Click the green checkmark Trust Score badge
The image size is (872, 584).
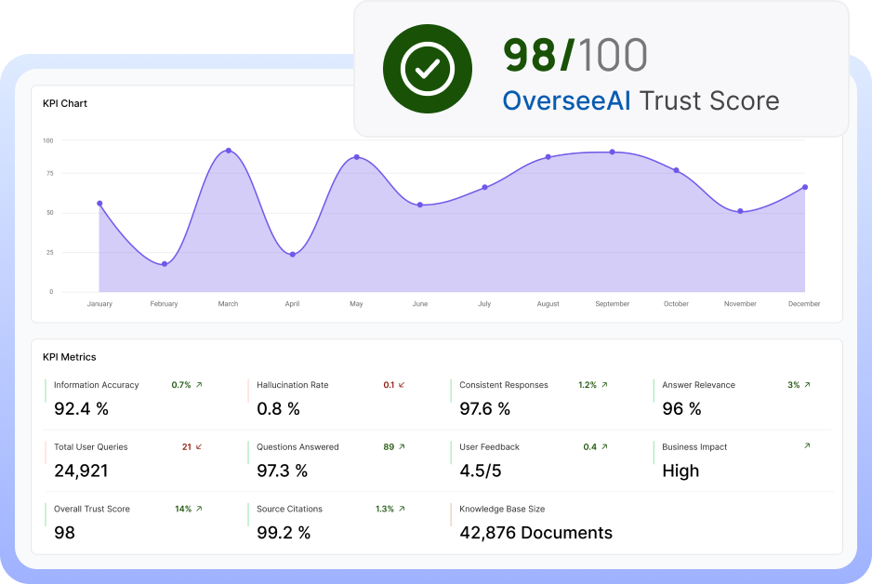pos(427,68)
